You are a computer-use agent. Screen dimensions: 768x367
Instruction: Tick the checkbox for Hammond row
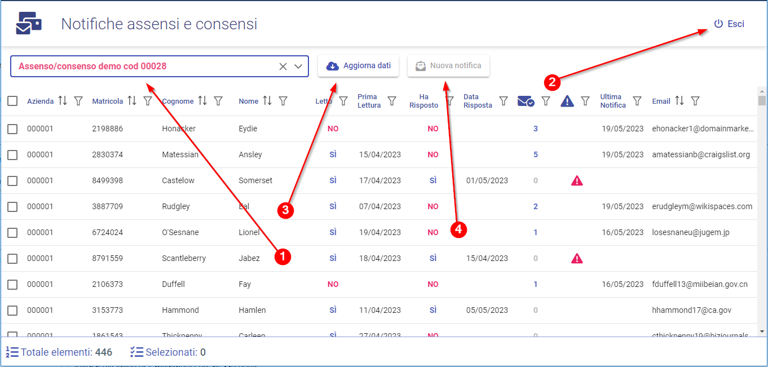pos(12,311)
